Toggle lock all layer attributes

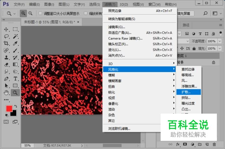tap(194, 48)
